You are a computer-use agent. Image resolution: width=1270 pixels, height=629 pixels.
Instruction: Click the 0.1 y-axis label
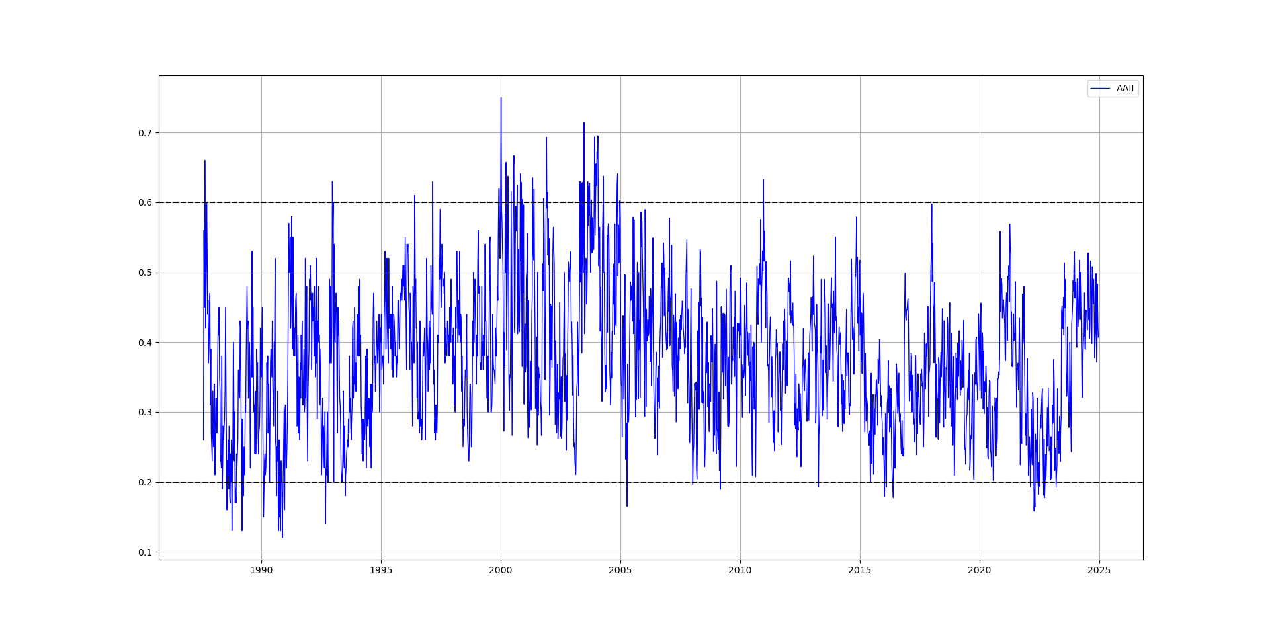[x=145, y=552]
